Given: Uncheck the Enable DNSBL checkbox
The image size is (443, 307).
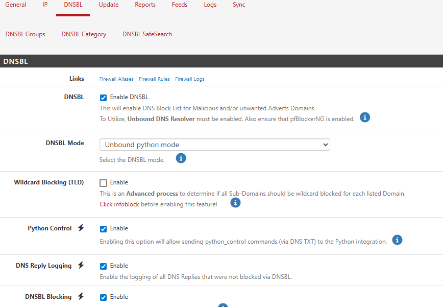Looking at the screenshot, I should tap(104, 98).
